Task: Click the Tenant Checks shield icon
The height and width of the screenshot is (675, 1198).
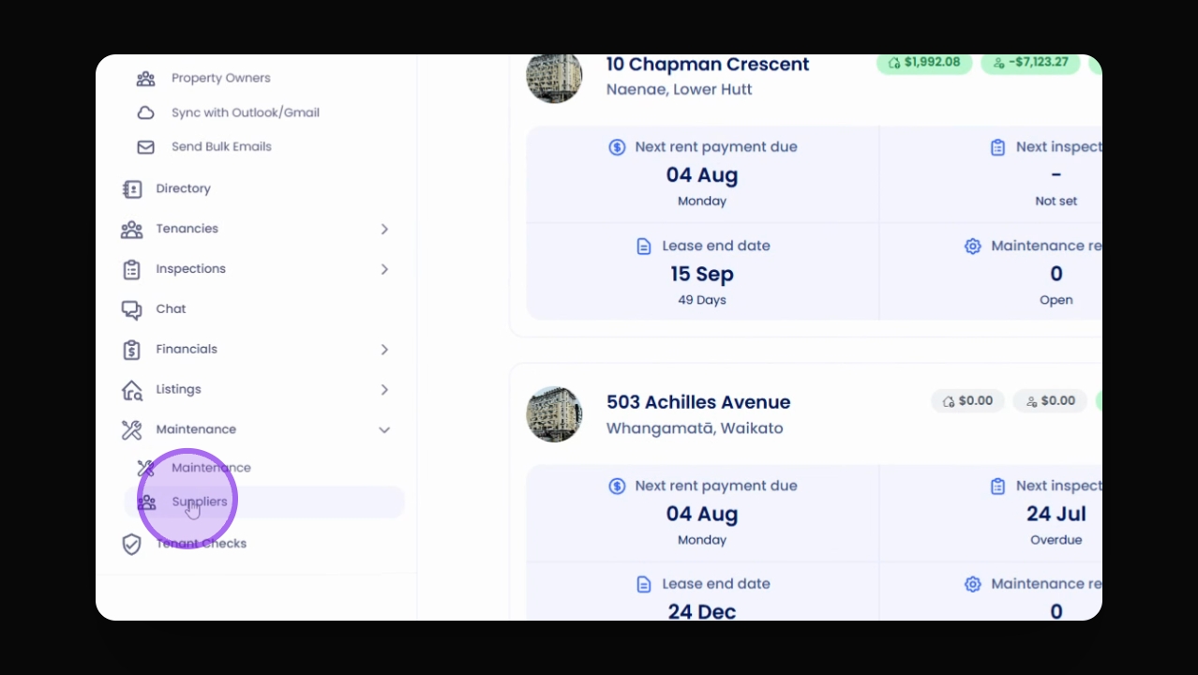Action: pyautogui.click(x=132, y=545)
